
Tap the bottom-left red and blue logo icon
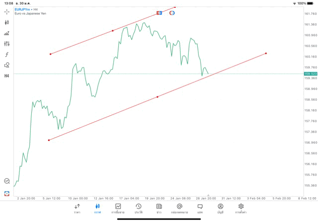(x=7, y=193)
